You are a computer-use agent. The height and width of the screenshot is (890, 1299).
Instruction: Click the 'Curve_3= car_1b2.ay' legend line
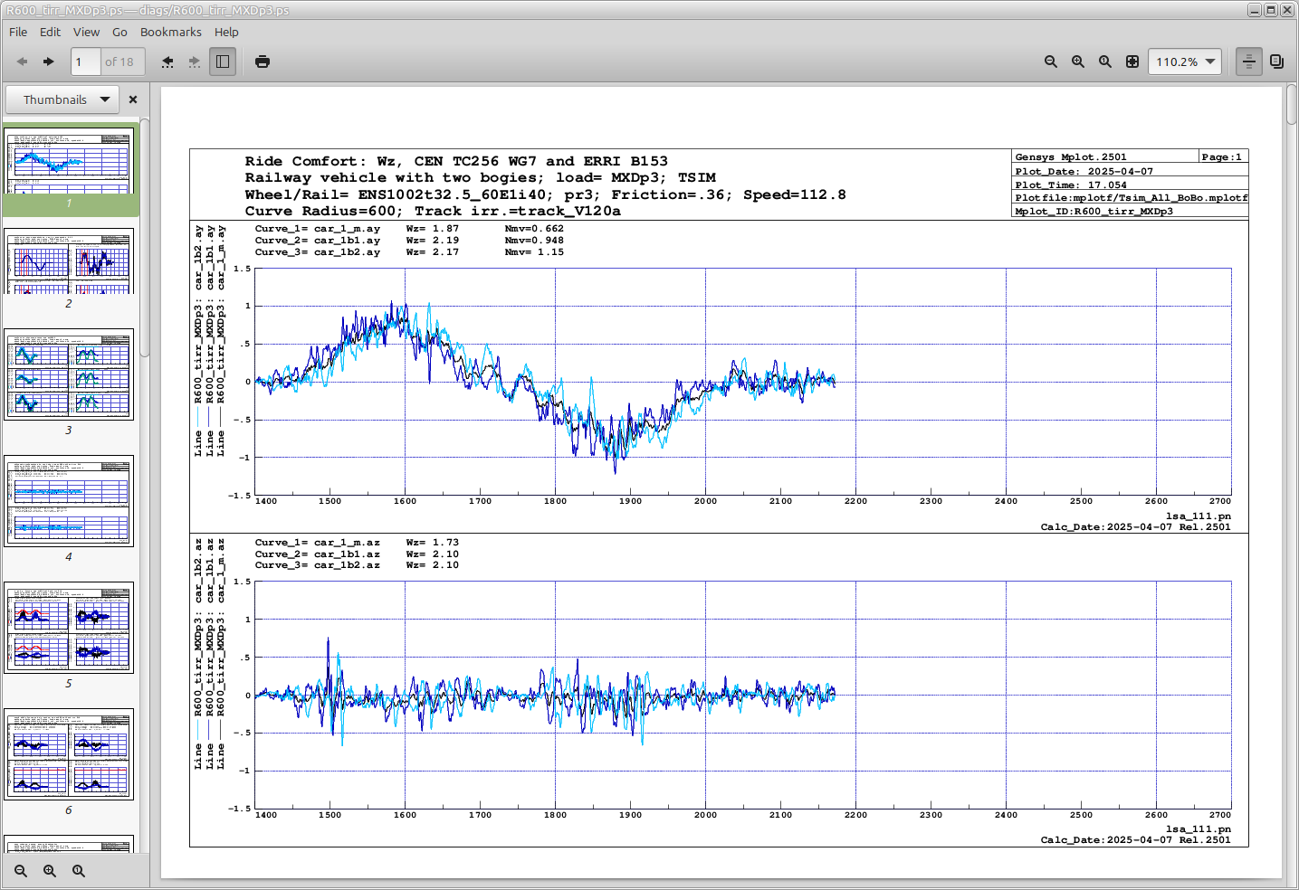318,252
